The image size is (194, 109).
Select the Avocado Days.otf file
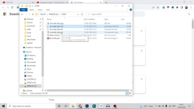56,26
